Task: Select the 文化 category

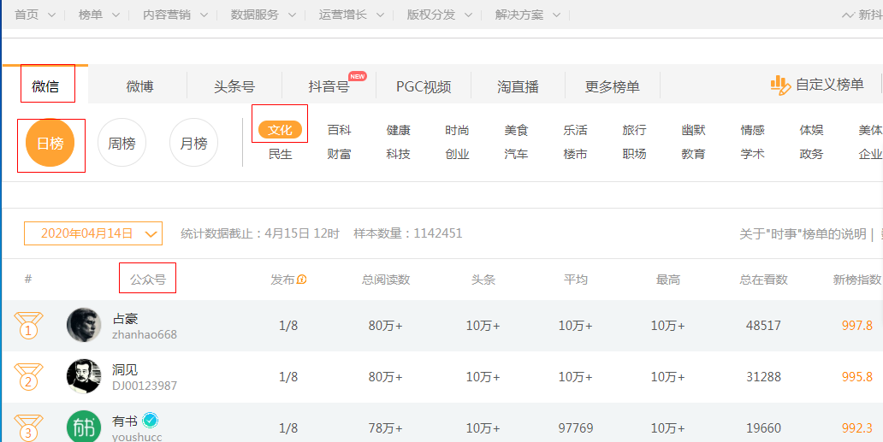Action: coord(281,130)
